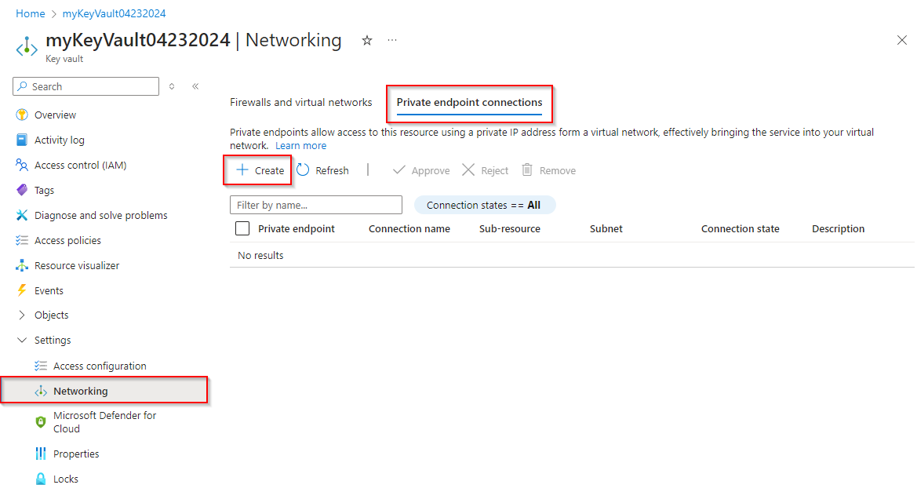
Task: Open Diagnose and solve problems icon
Action: (22, 215)
